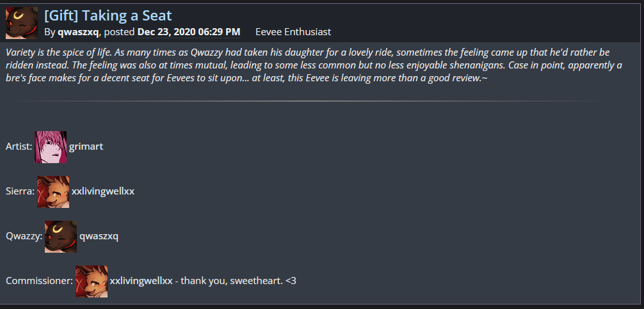The image size is (644, 309).
Task: Click the avatar next to Sierra label
Action: pyautogui.click(x=53, y=192)
